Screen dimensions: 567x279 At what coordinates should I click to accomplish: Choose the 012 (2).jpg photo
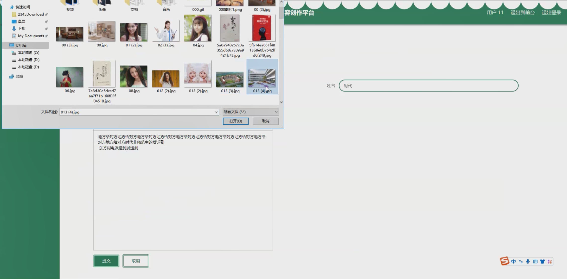tap(166, 79)
